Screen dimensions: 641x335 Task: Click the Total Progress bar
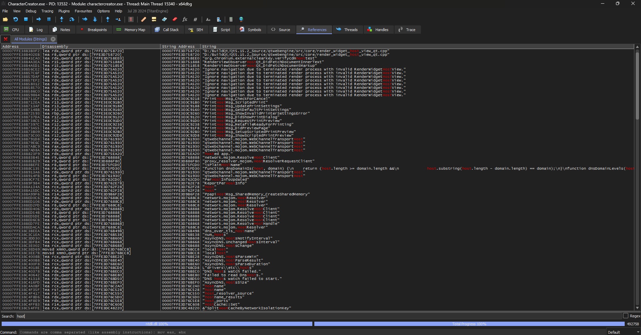469,324
